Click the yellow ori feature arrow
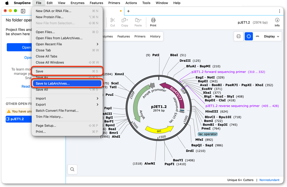Screen dimensions: 287x187 tap(159, 130)
